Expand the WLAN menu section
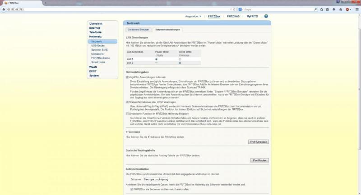361x195 pixels. click(93, 66)
